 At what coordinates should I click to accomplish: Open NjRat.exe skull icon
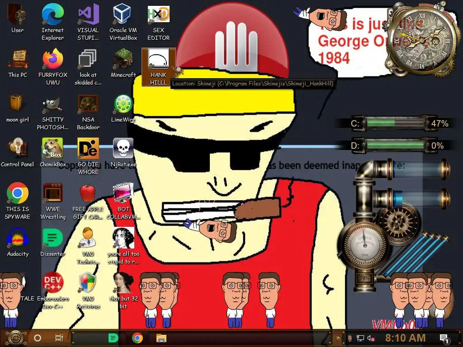coord(123,153)
